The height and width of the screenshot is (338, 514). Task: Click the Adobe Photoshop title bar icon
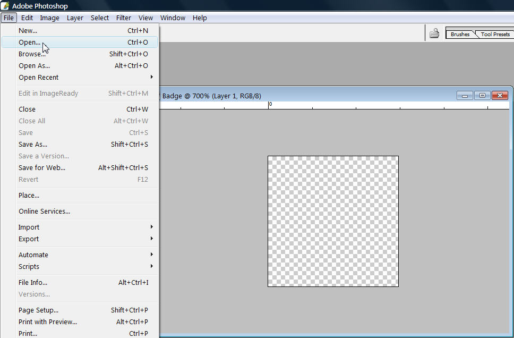(5, 5)
